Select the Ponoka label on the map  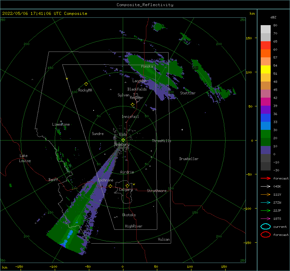click(x=147, y=66)
